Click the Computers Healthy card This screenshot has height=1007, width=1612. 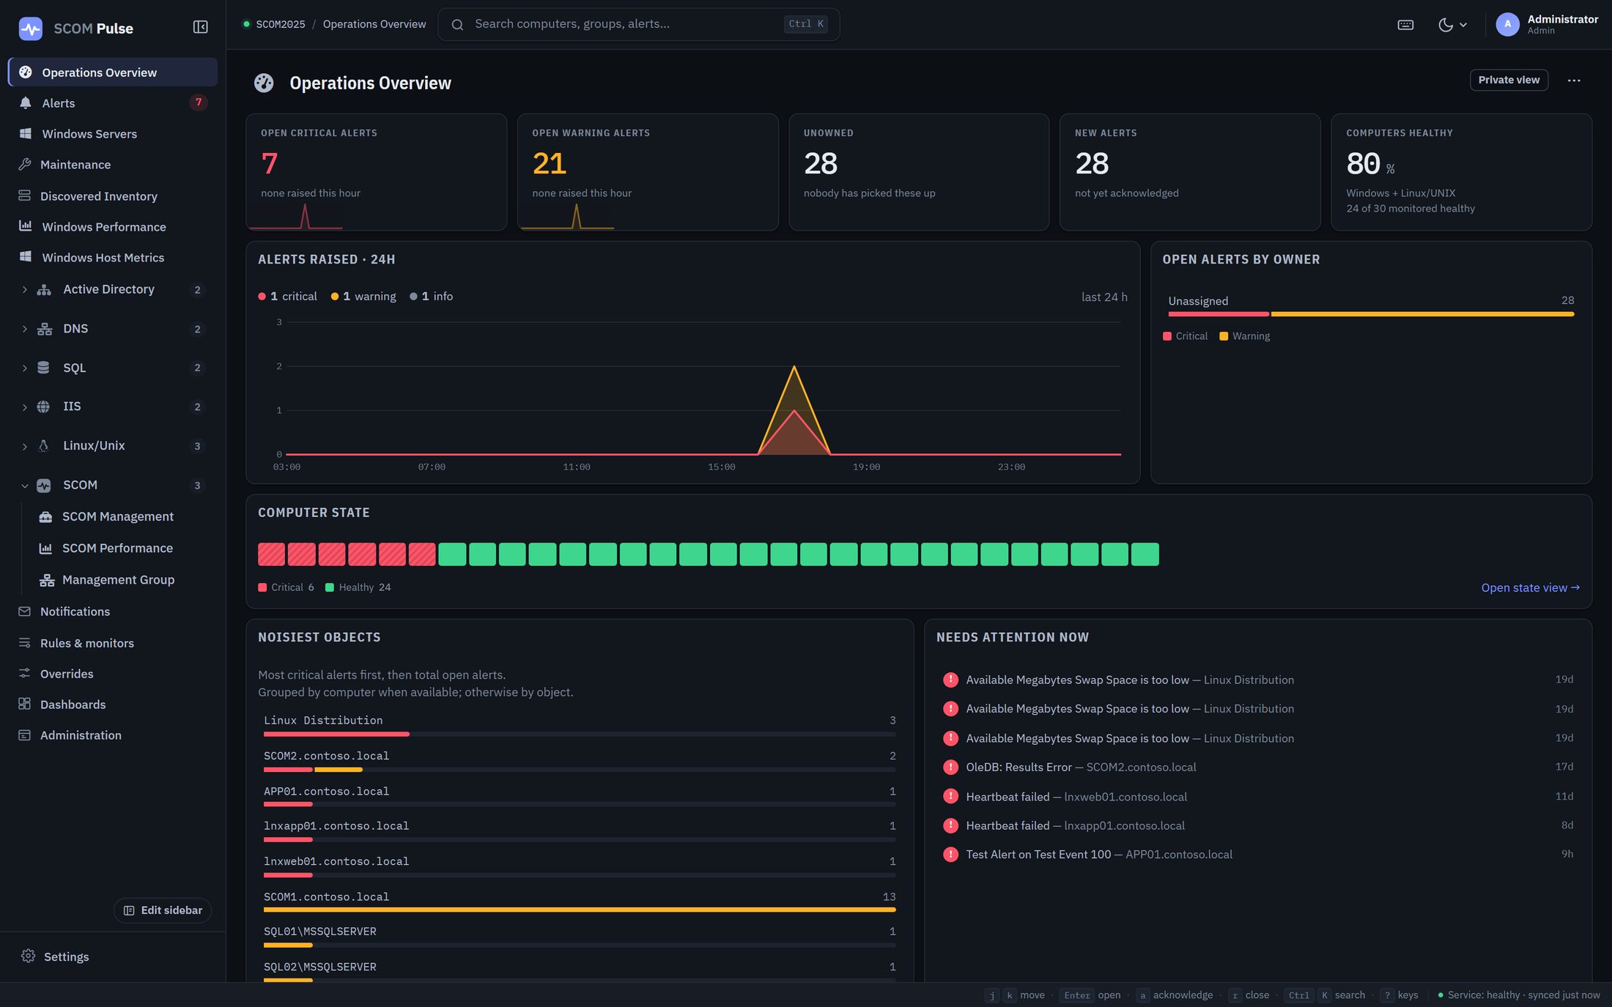tap(1461, 172)
